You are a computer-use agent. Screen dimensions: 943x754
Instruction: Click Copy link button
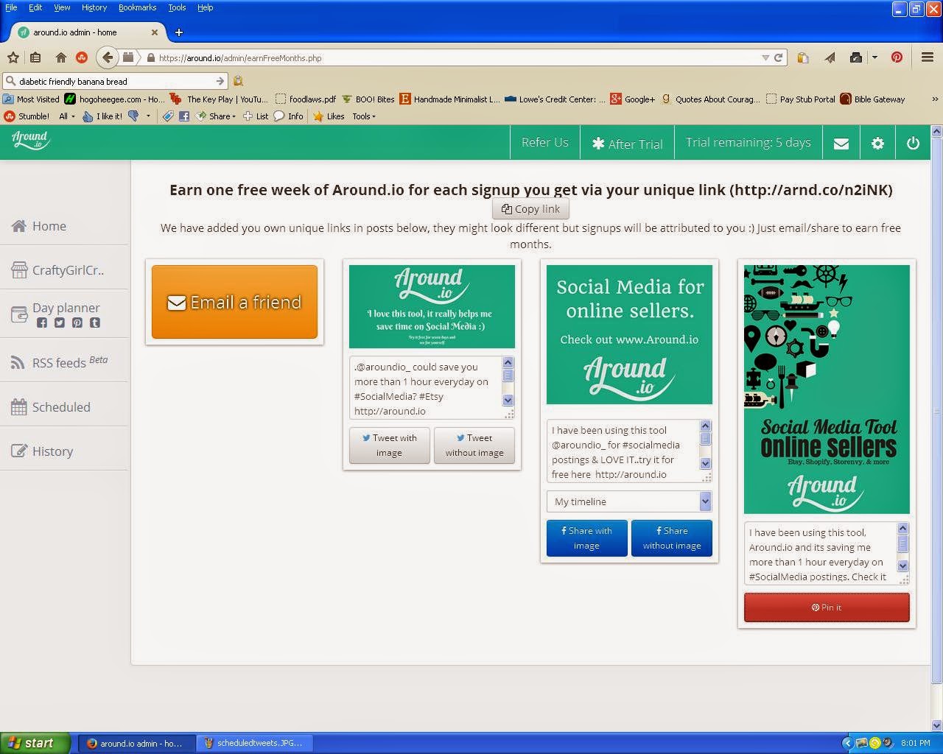pos(530,209)
